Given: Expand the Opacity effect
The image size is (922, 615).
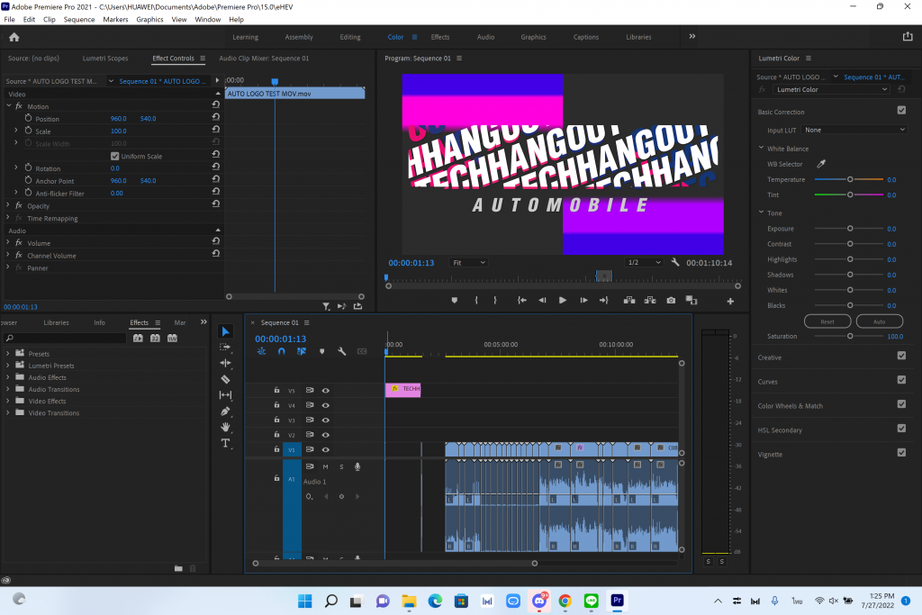Looking at the screenshot, I should (7, 205).
